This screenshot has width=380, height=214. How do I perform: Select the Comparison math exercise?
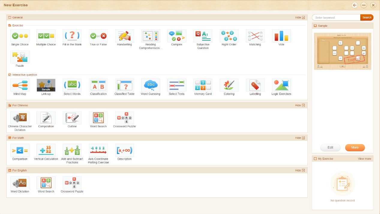coord(20,150)
